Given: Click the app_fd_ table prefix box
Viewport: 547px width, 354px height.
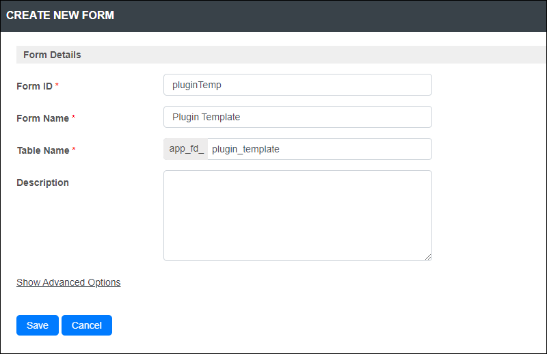Looking at the screenshot, I should point(185,149).
